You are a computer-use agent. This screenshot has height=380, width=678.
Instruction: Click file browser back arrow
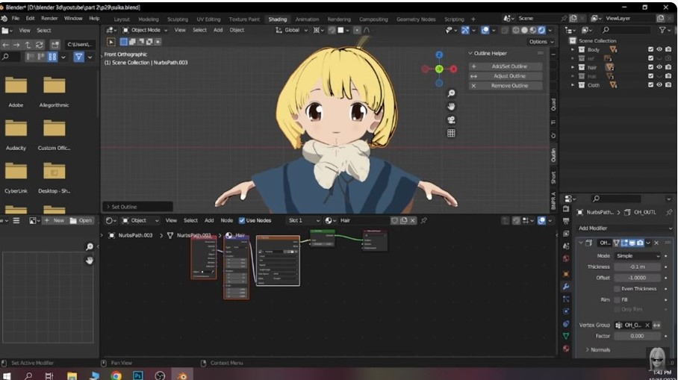tap(6, 45)
